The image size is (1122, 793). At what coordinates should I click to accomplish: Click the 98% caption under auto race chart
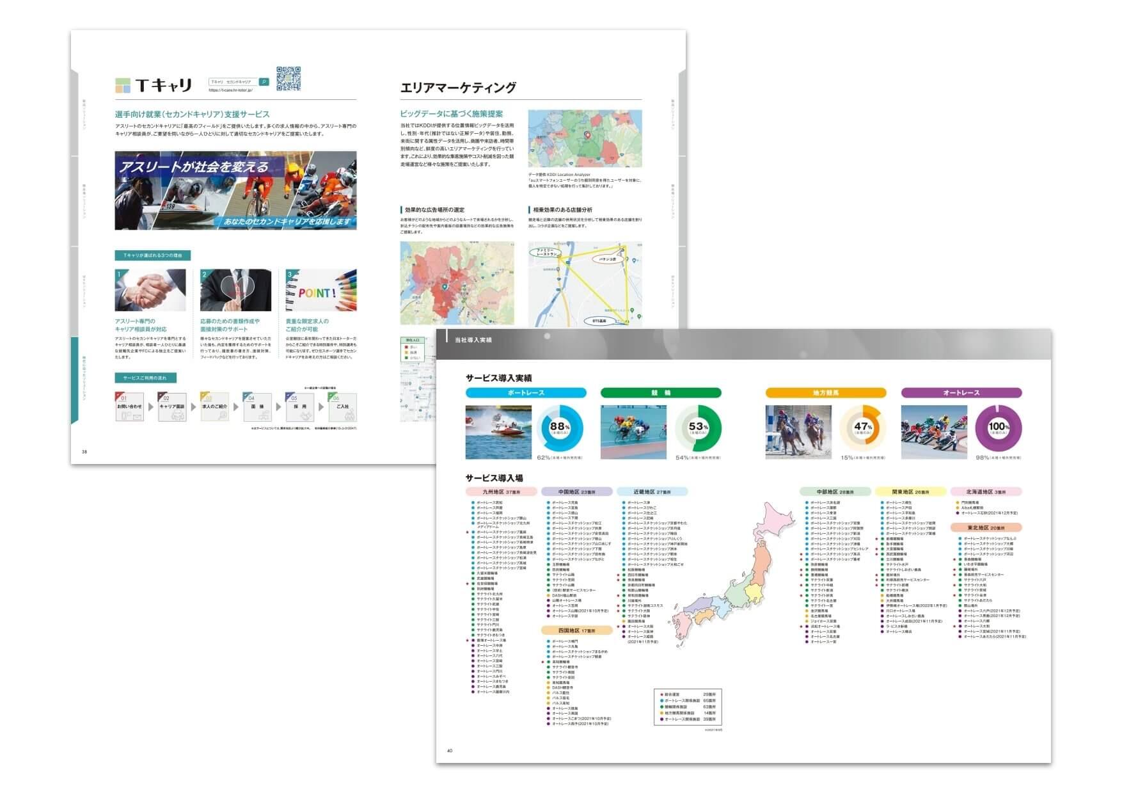click(999, 458)
